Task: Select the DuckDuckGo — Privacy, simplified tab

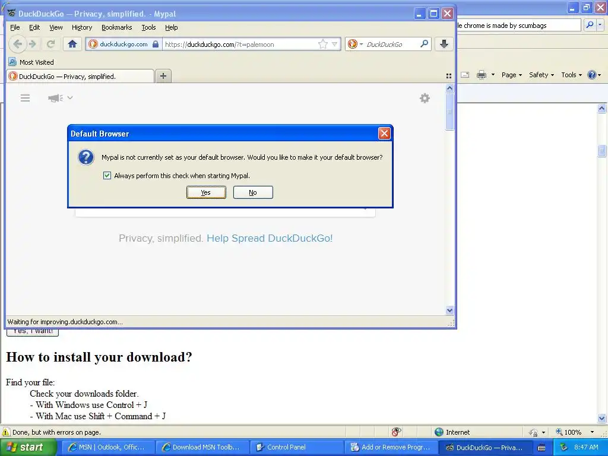Action: click(80, 77)
